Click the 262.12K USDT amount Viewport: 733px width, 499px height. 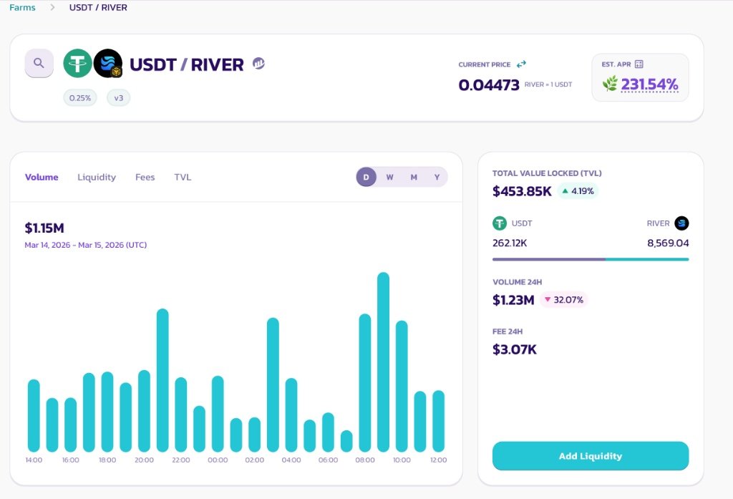pyautogui.click(x=510, y=243)
